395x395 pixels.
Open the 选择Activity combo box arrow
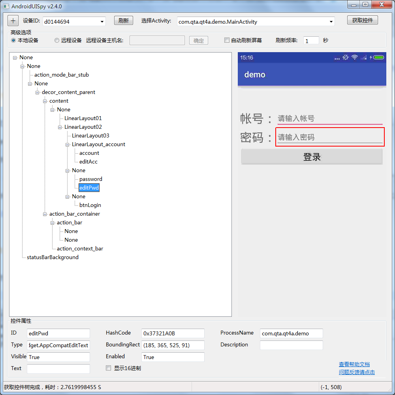click(331, 22)
